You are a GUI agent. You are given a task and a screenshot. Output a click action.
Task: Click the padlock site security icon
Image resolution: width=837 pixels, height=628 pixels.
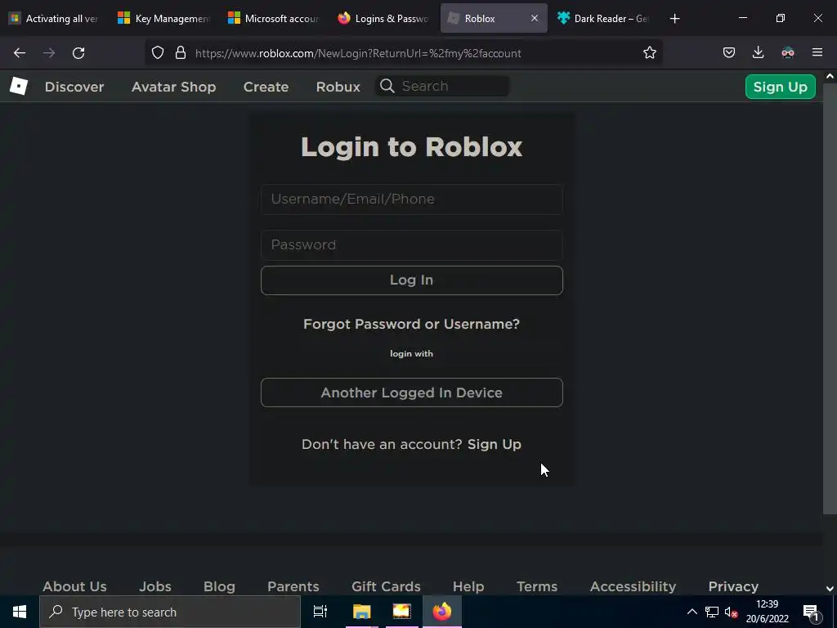(x=181, y=52)
